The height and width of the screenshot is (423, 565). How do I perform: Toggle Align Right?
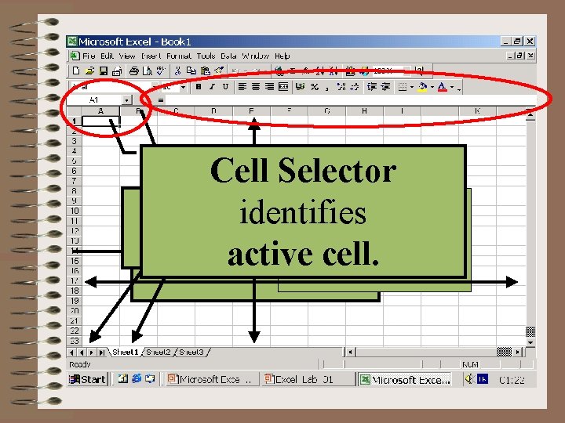pos(269,87)
